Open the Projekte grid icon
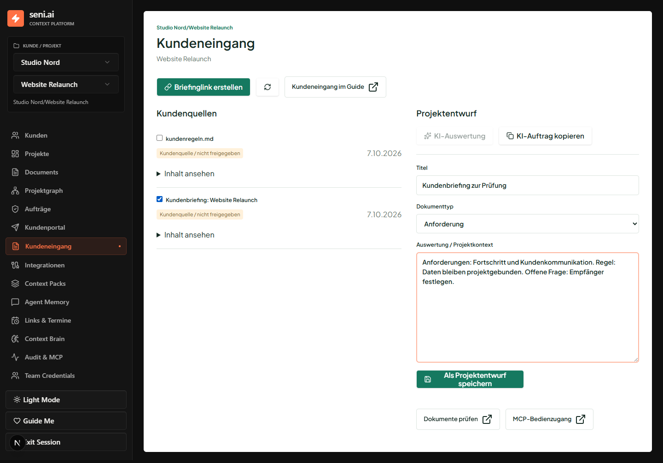This screenshot has height=463, width=663. (x=15, y=154)
